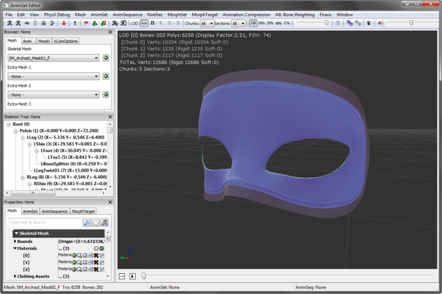Open the Skeletal Mesh SM_Archast_Mask01_F dropdown

click(x=54, y=58)
